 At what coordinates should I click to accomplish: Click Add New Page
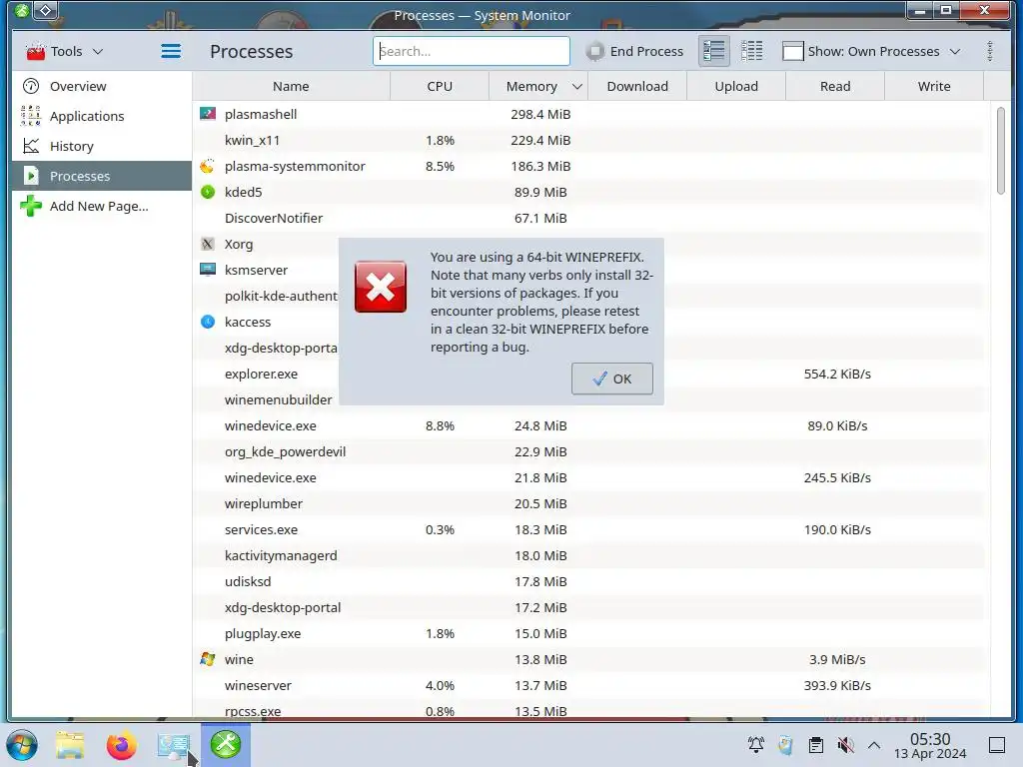102,206
